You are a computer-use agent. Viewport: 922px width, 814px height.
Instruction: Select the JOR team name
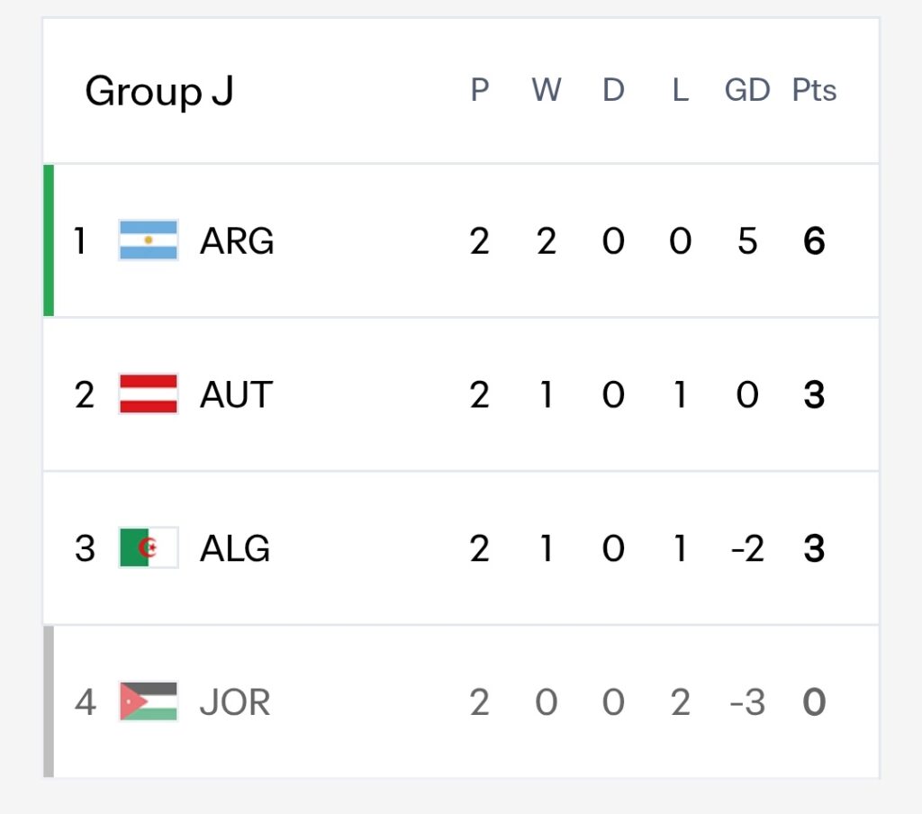[235, 701]
